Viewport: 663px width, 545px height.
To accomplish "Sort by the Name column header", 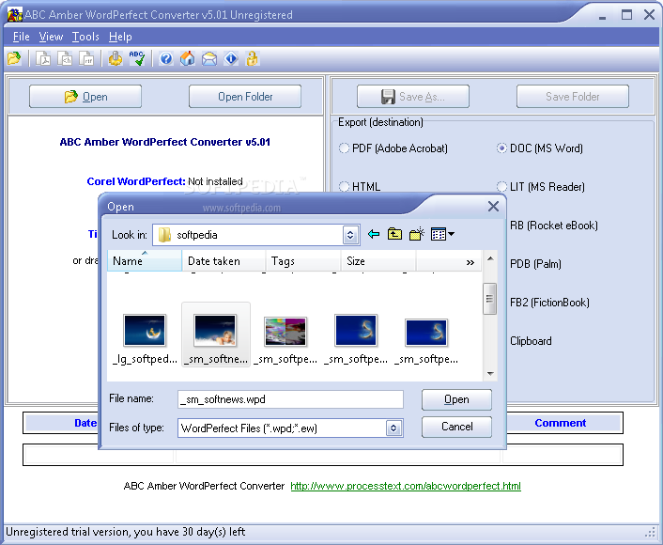I will pos(145,260).
